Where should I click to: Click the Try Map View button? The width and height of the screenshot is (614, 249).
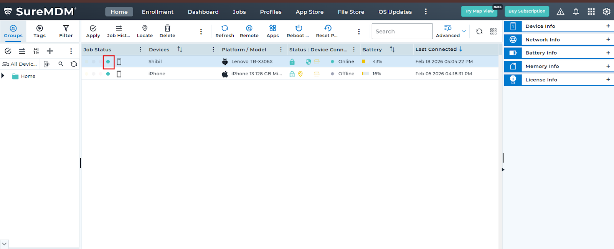coord(479,12)
